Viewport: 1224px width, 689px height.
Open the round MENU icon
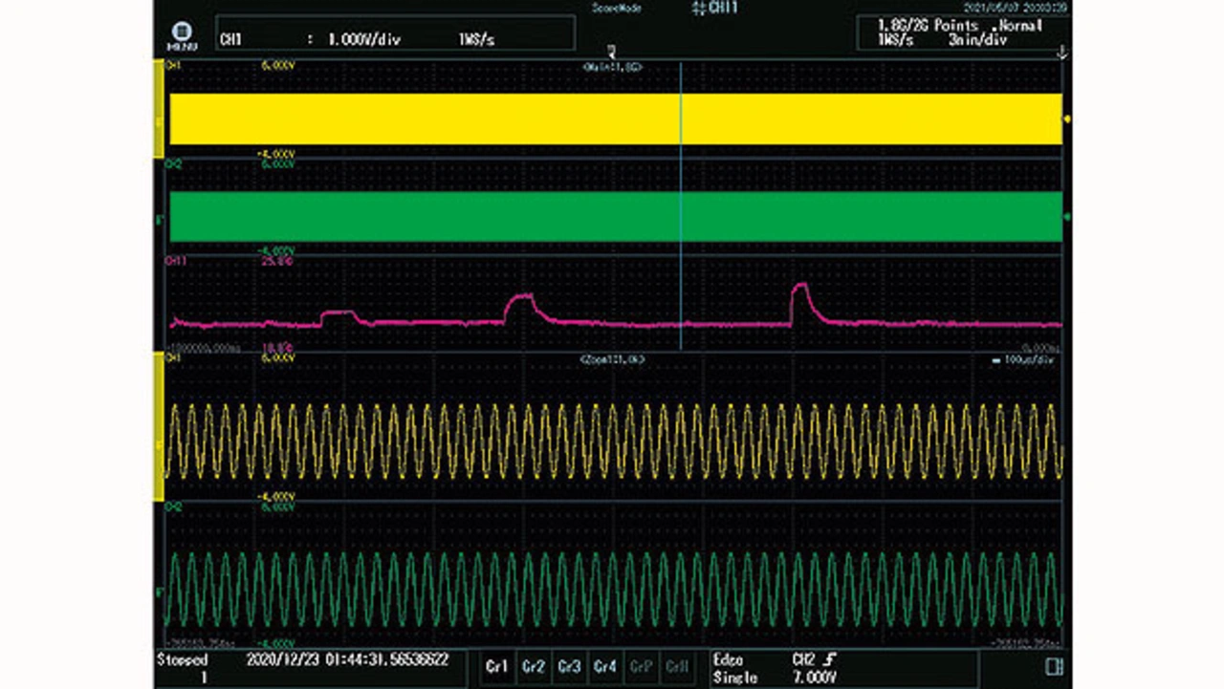(180, 34)
